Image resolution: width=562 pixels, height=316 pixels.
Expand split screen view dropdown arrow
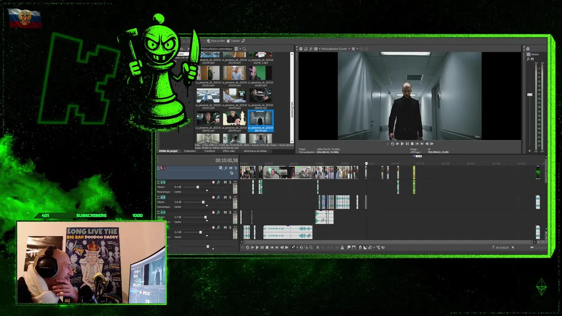[320, 49]
